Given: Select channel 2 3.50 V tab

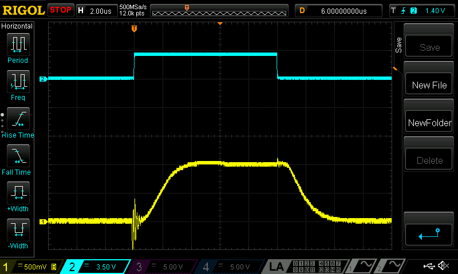Looking at the screenshot, I should coord(96,267).
